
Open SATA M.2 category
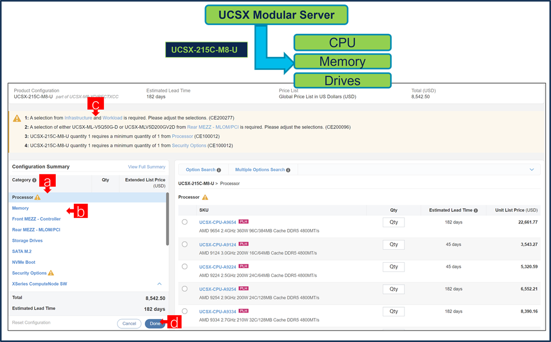click(x=22, y=252)
